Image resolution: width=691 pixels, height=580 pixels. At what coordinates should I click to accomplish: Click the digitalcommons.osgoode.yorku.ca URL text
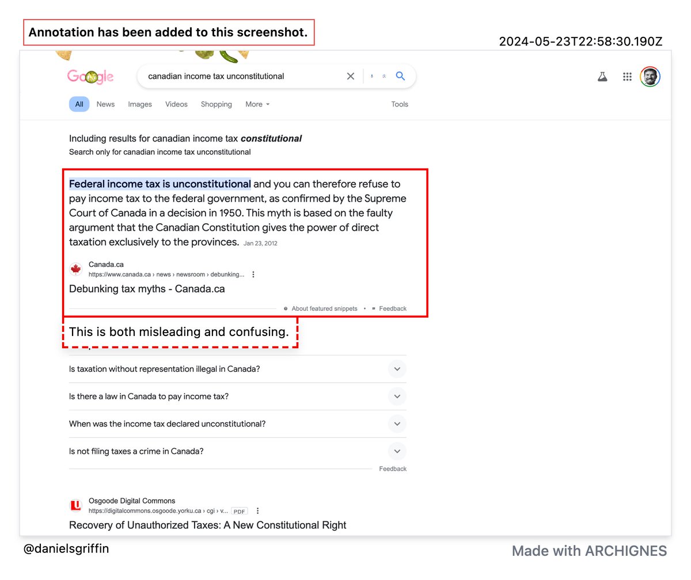point(158,511)
